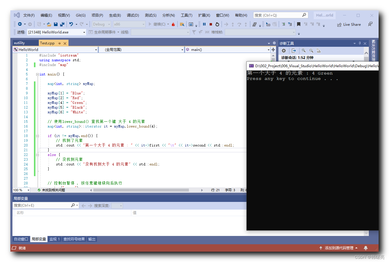Start a Live Share session
Viewport: 389px width, 262px height.
tap(349, 24)
